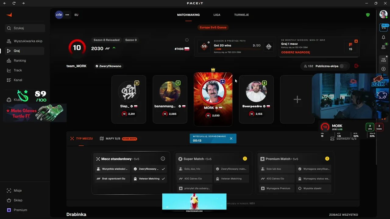This screenshot has width=390, height=219.
Task: Click the 132 team finder count icon
Action: click(308, 66)
